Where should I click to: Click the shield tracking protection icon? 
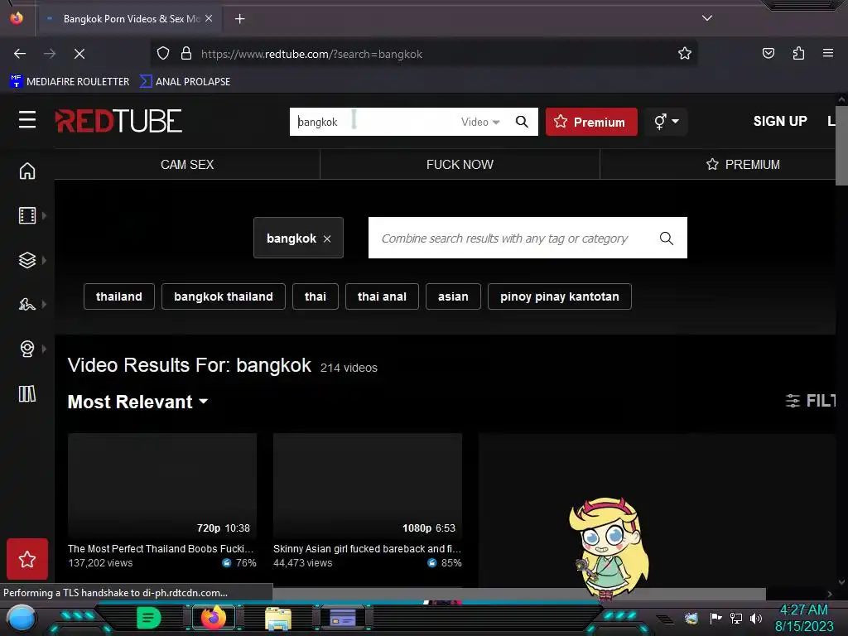(163, 54)
